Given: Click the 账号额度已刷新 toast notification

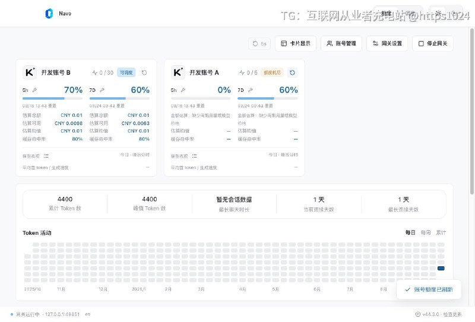Looking at the screenshot, I should (x=429, y=289).
